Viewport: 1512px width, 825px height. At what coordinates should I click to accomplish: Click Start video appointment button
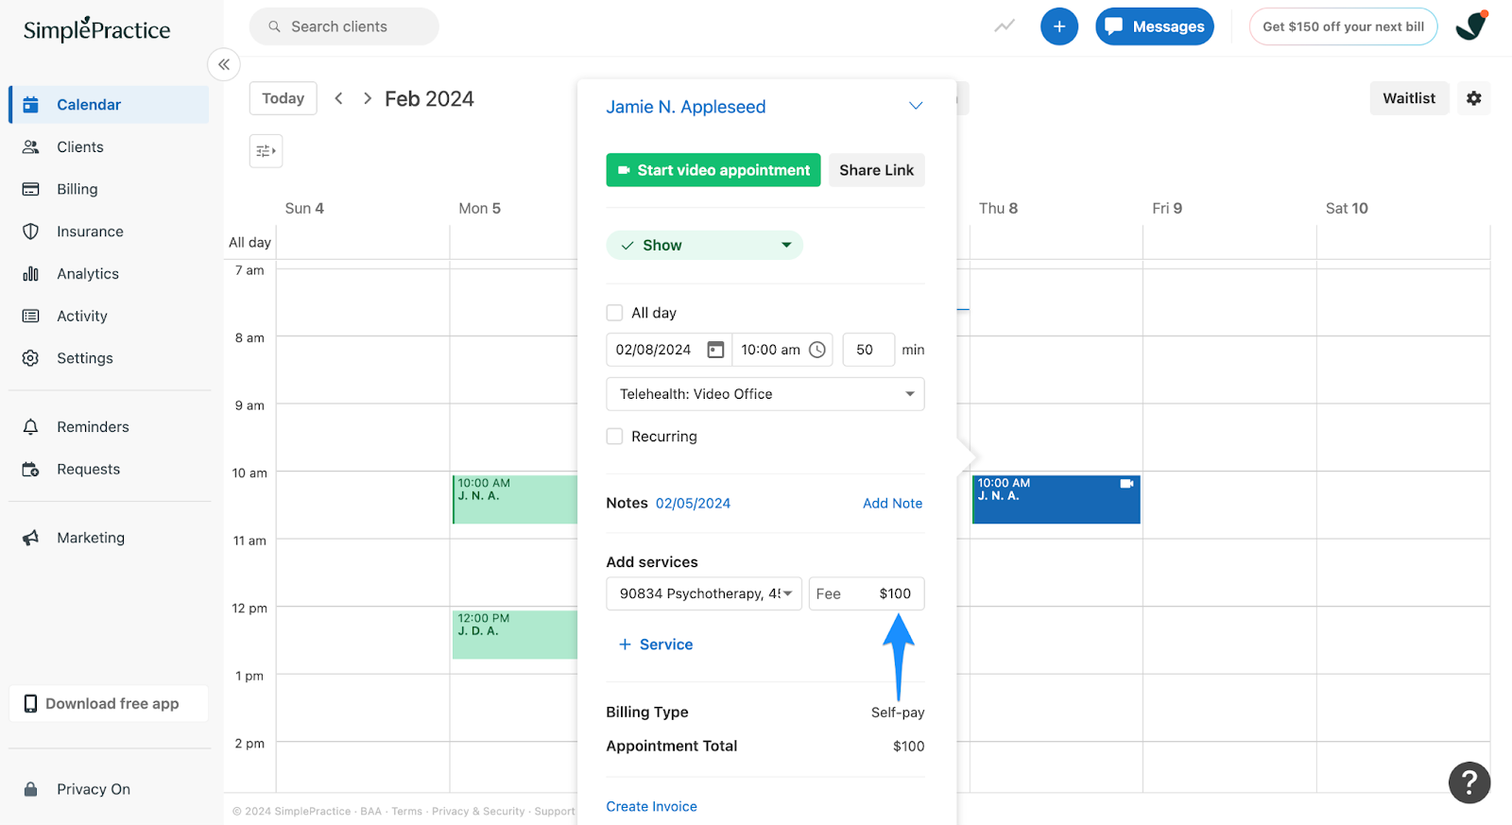click(713, 170)
